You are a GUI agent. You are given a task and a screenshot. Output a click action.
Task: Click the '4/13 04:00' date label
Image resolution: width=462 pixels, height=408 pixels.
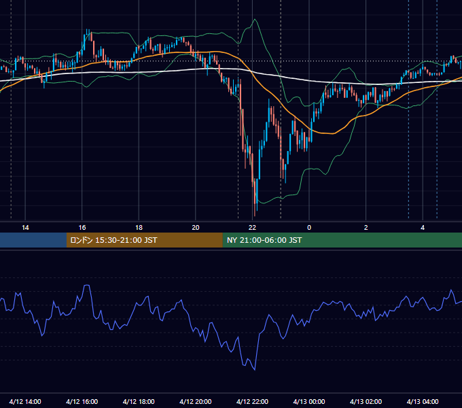423,401
